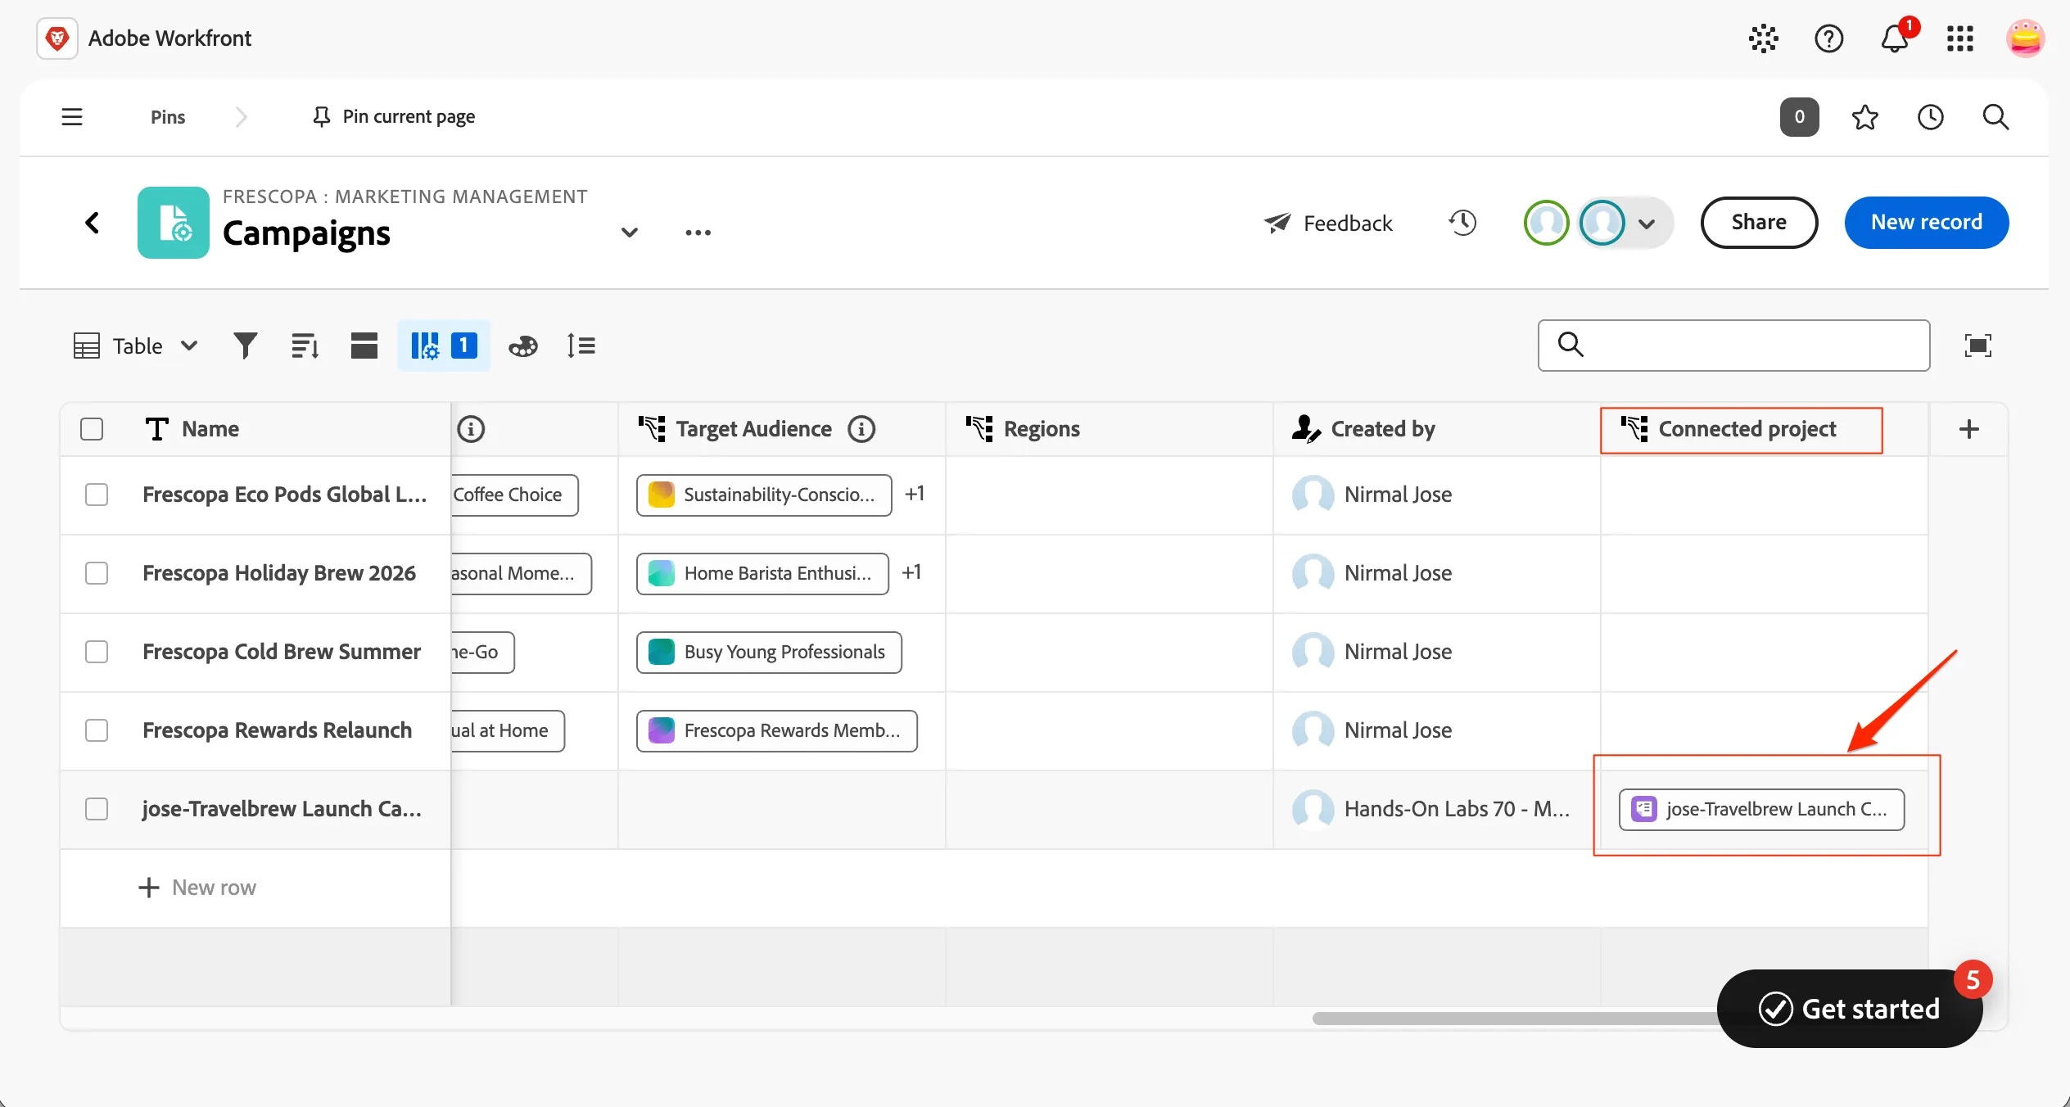Image resolution: width=2070 pixels, height=1107 pixels.
Task: Check Frescopa Rewards Relaunch row
Action: [97, 730]
